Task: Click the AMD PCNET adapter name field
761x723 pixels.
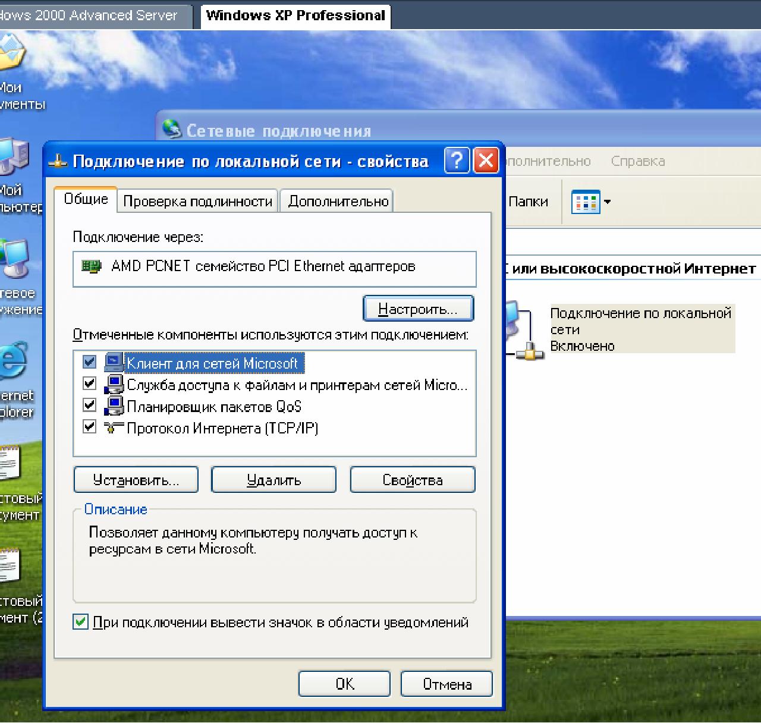Action: pos(275,269)
